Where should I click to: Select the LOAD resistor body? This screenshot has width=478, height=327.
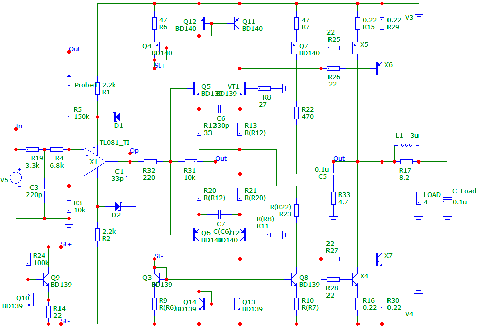[419, 198]
